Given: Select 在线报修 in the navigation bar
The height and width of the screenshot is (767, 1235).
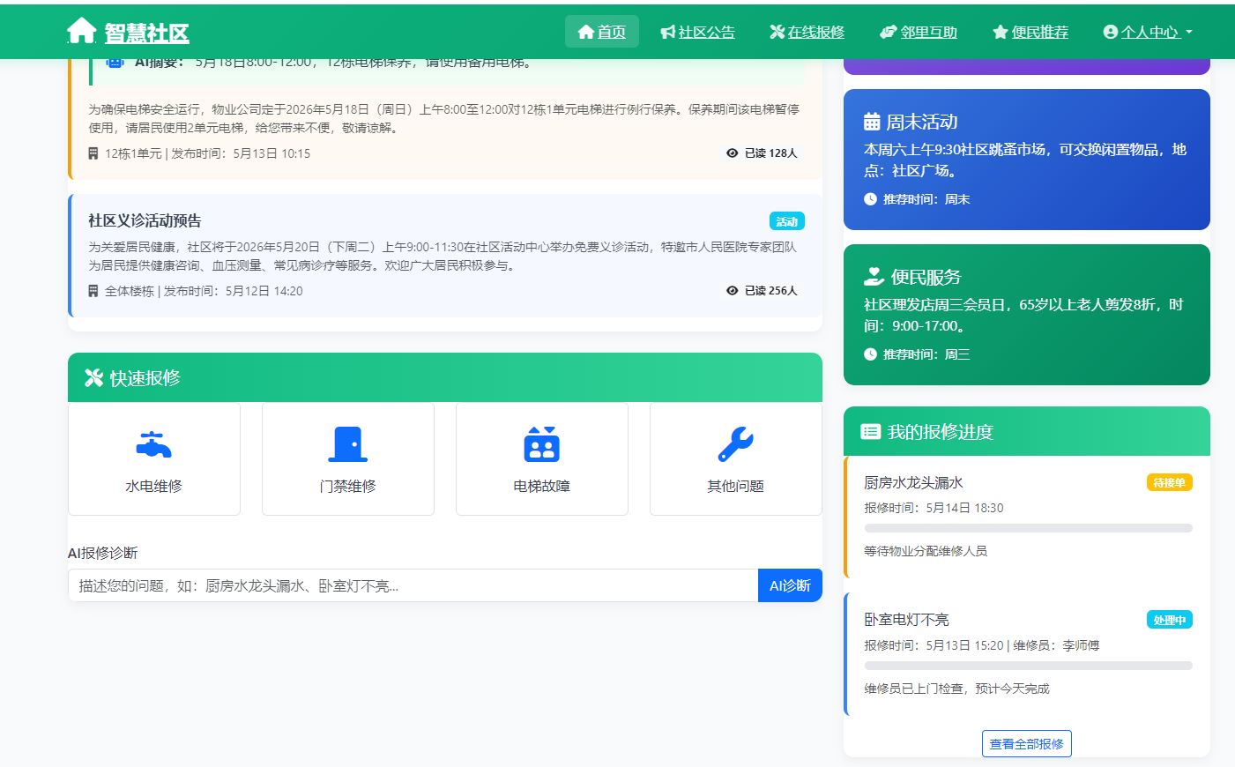Looking at the screenshot, I should coord(806,32).
